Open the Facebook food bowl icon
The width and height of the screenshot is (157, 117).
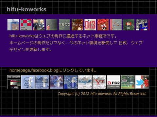pyautogui.click(x=57, y=82)
